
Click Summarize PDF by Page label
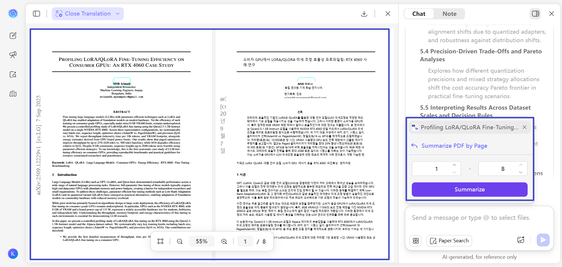454,146
